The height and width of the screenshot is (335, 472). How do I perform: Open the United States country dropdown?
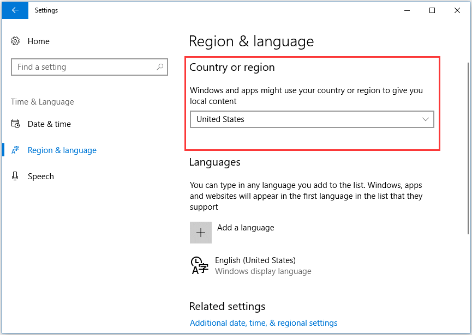click(x=312, y=119)
